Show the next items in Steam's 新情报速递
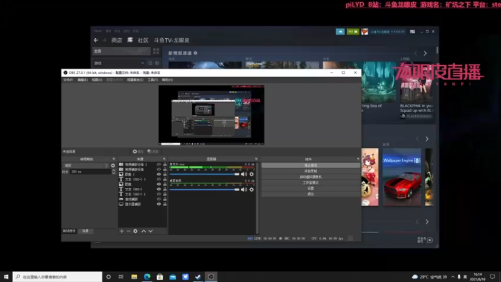Screen dimensions: 501x282 [425, 53]
